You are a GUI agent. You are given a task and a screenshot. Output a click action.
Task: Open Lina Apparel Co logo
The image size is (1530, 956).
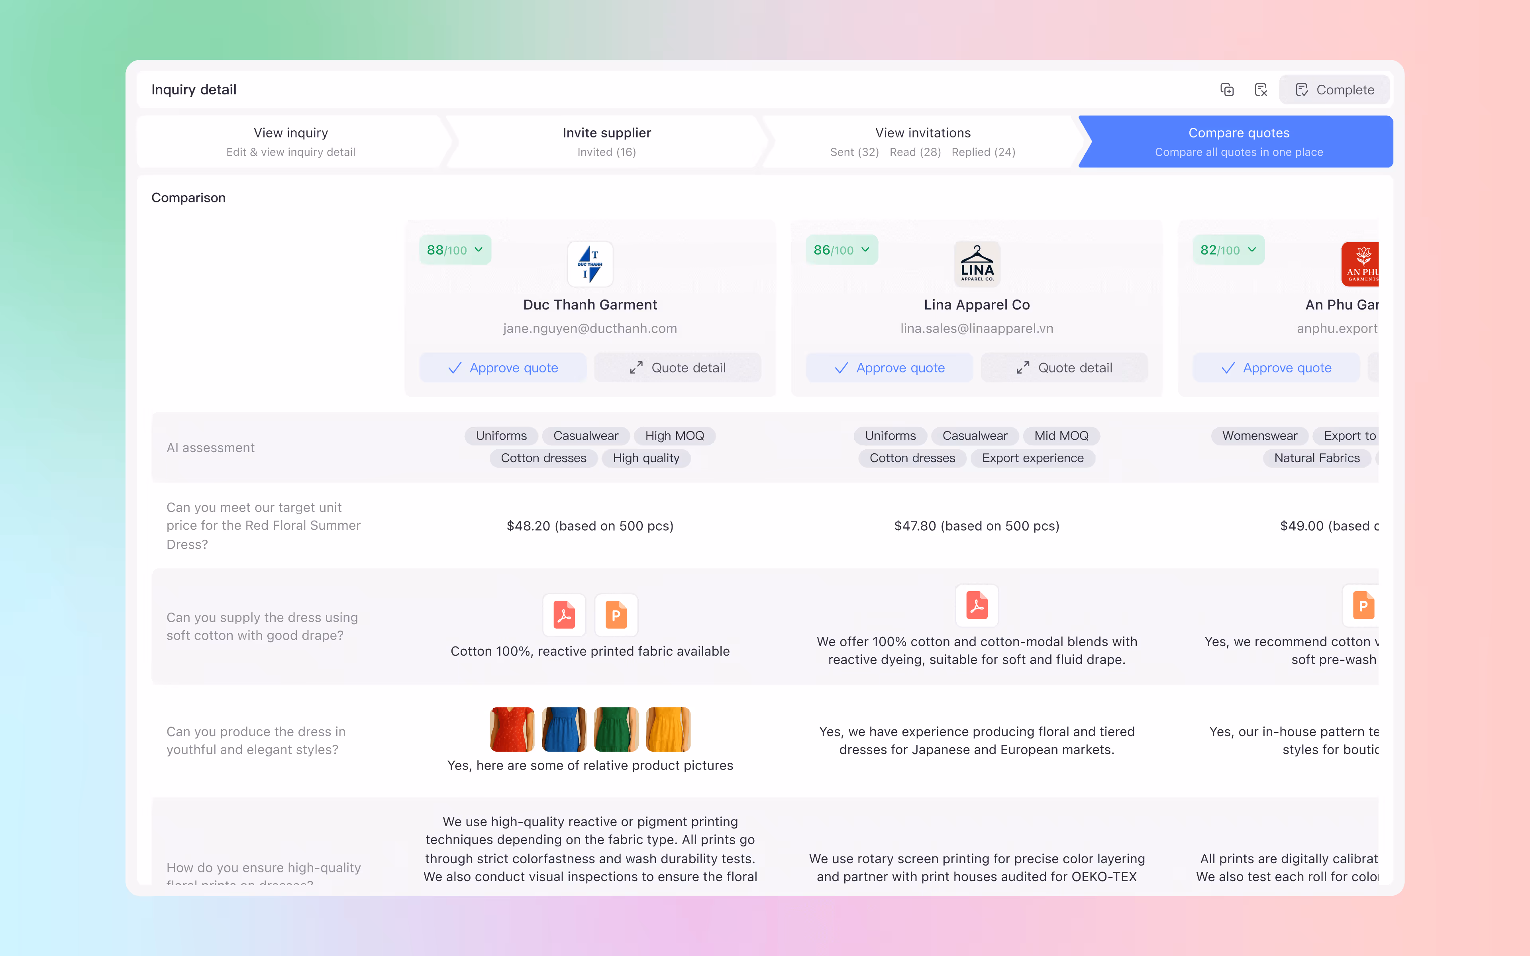click(x=976, y=264)
